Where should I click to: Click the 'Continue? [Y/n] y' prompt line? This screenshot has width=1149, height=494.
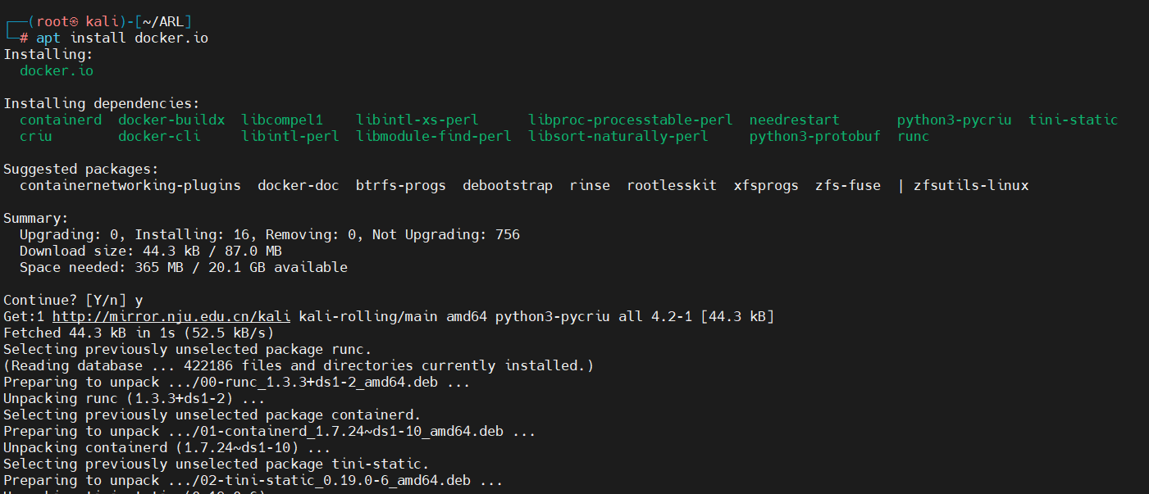click(73, 301)
